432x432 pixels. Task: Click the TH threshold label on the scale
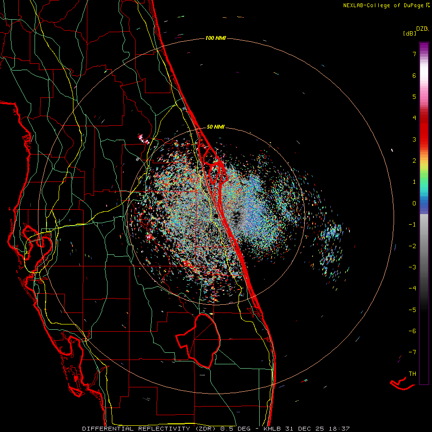(412, 374)
